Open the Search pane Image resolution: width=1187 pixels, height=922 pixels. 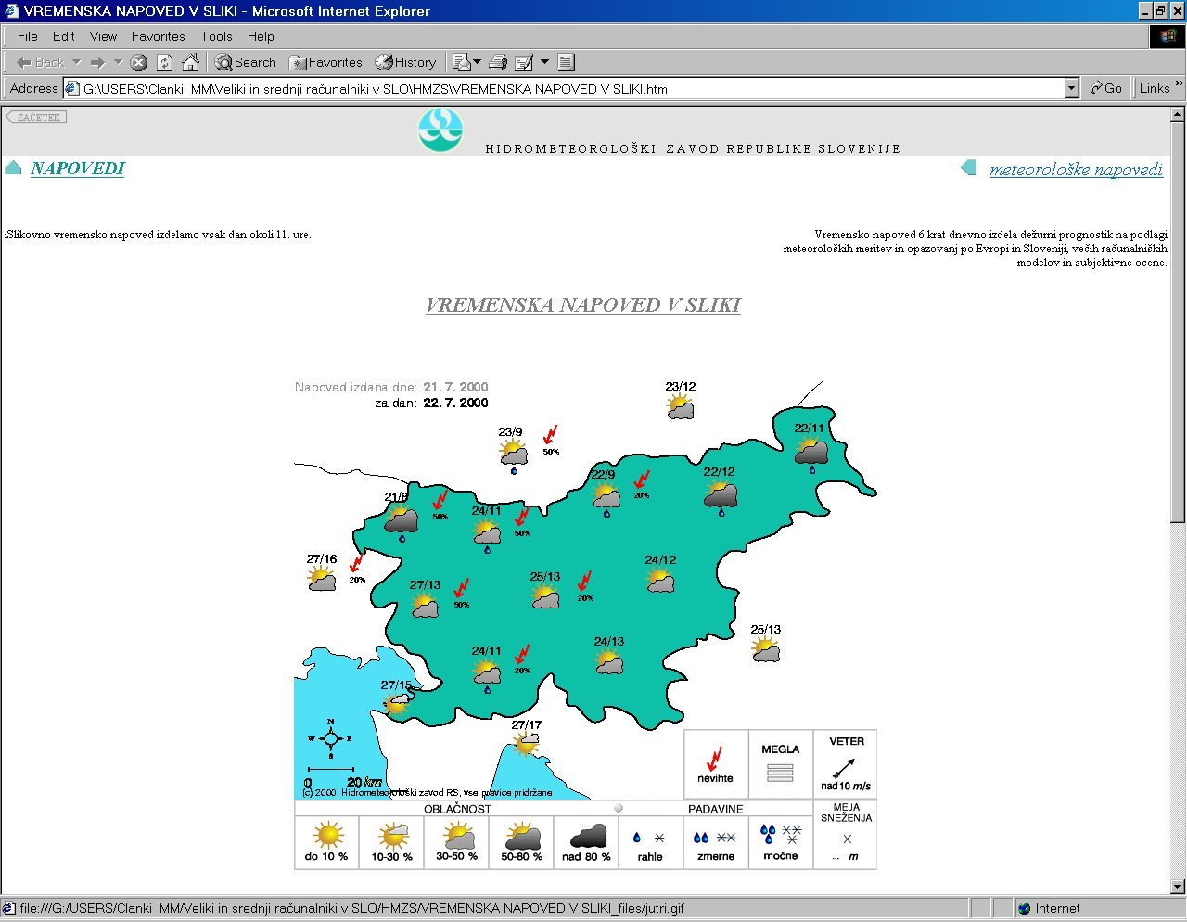pos(246,62)
